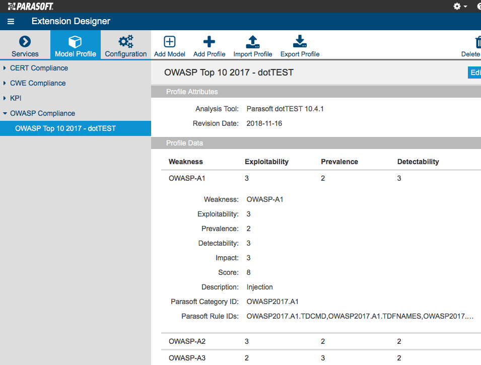Expand the CWE Compliance tree node
This screenshot has width=481, height=365.
pyautogui.click(x=5, y=83)
